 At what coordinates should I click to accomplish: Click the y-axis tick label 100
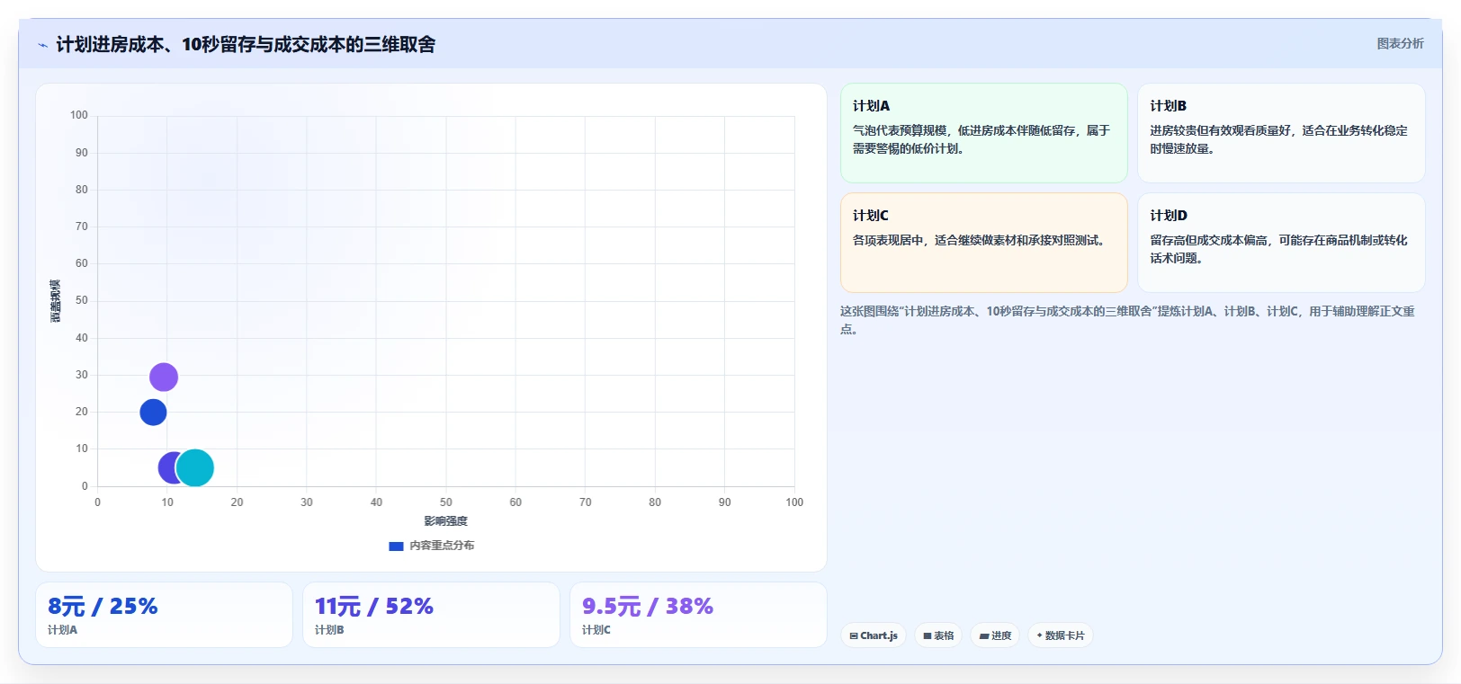[79, 115]
